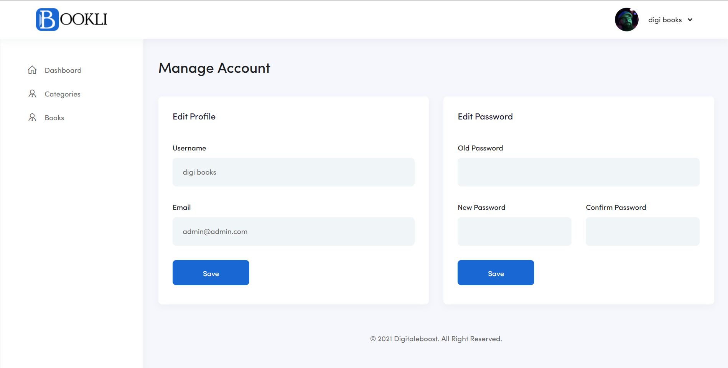Select the Old Password field
This screenshot has height=368, width=728.
(578, 172)
